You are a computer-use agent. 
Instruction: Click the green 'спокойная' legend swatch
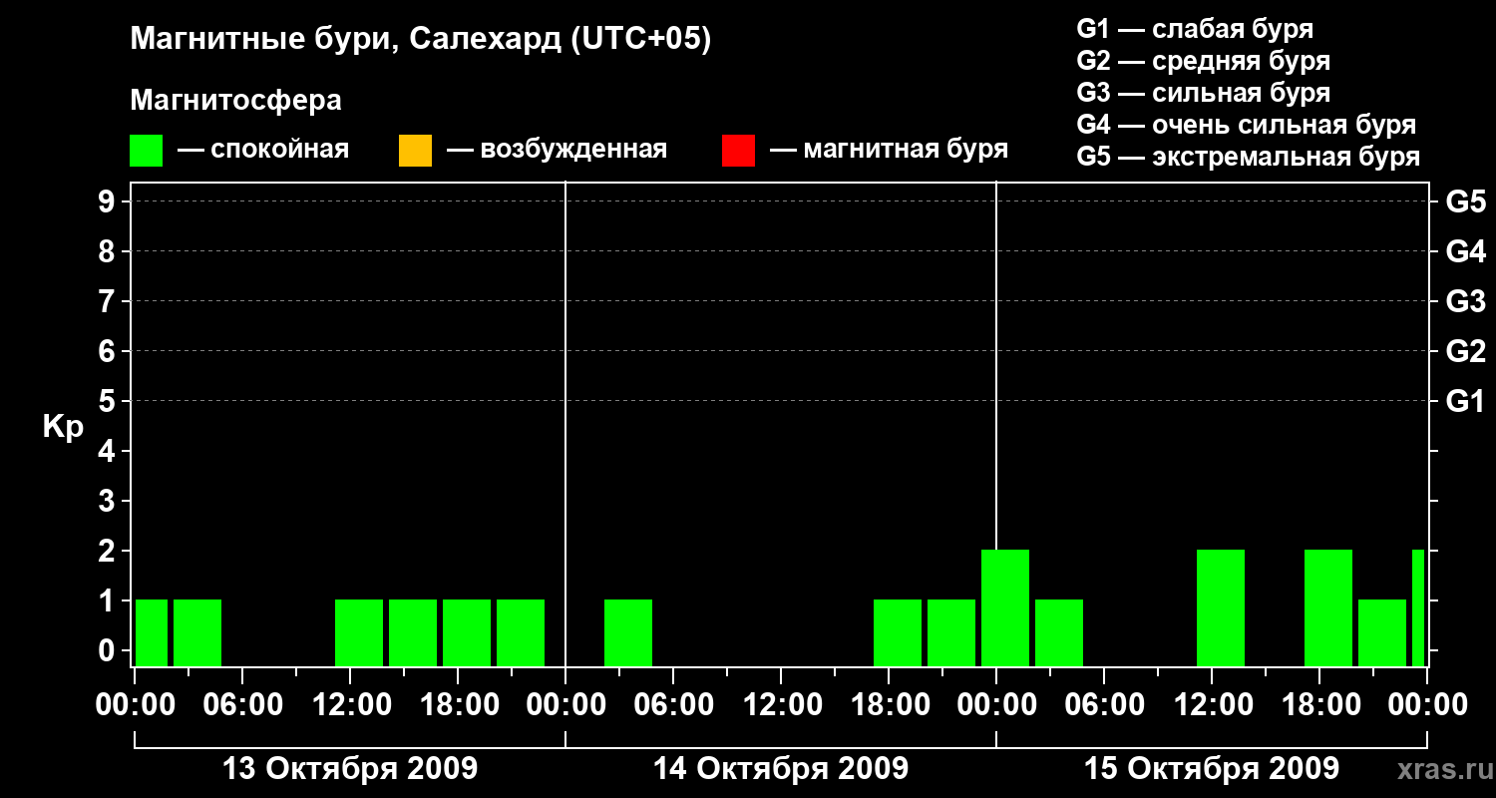click(x=147, y=151)
